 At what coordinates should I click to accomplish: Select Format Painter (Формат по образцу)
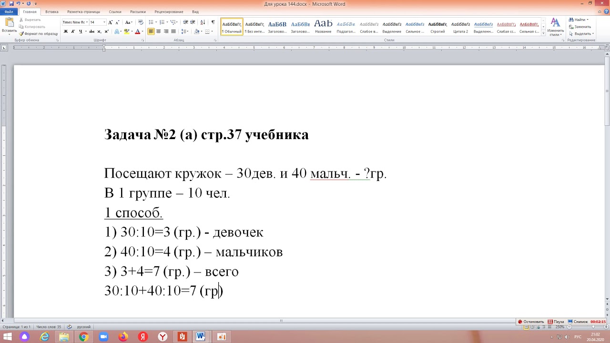38,34
